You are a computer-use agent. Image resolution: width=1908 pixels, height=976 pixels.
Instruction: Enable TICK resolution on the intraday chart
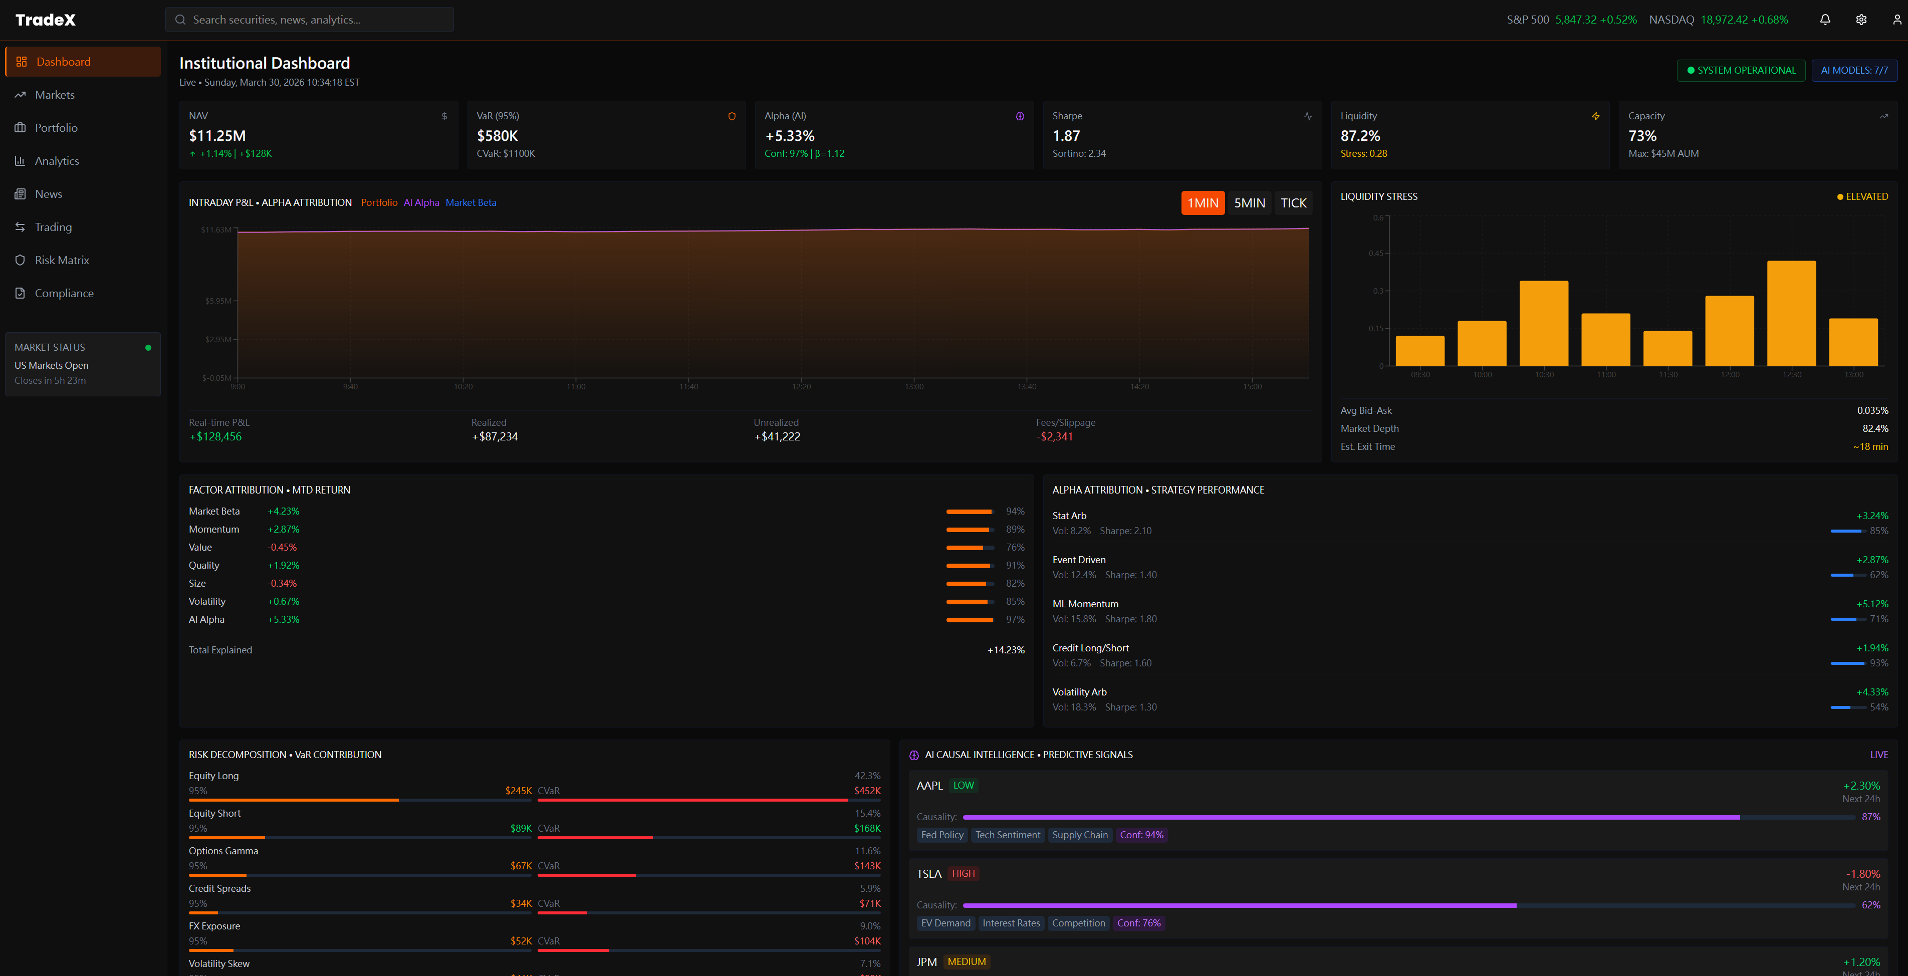1293,202
